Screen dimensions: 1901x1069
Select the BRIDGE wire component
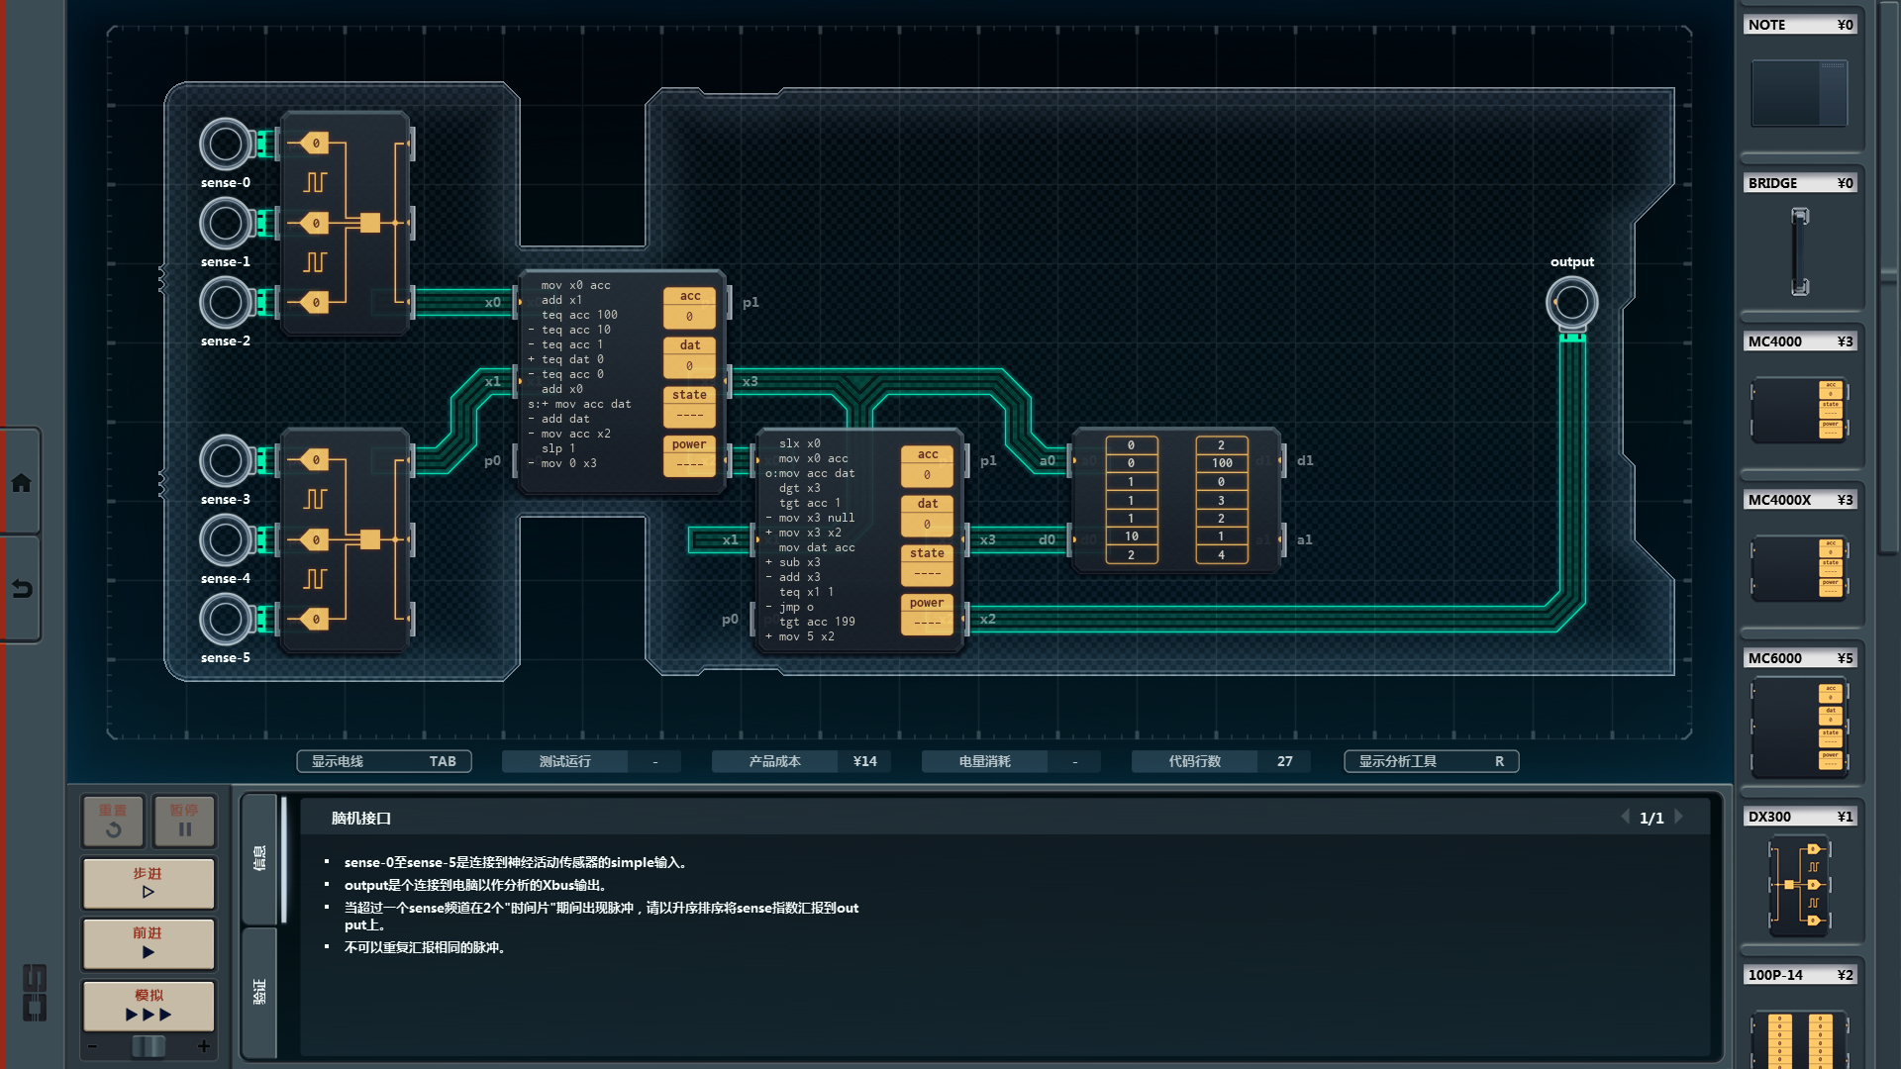tap(1799, 251)
